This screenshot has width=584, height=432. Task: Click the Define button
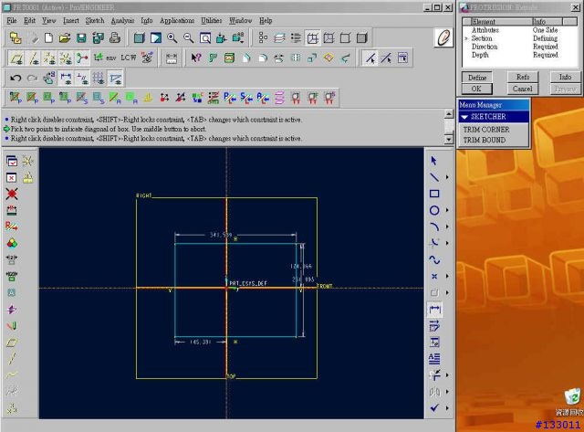tap(477, 78)
